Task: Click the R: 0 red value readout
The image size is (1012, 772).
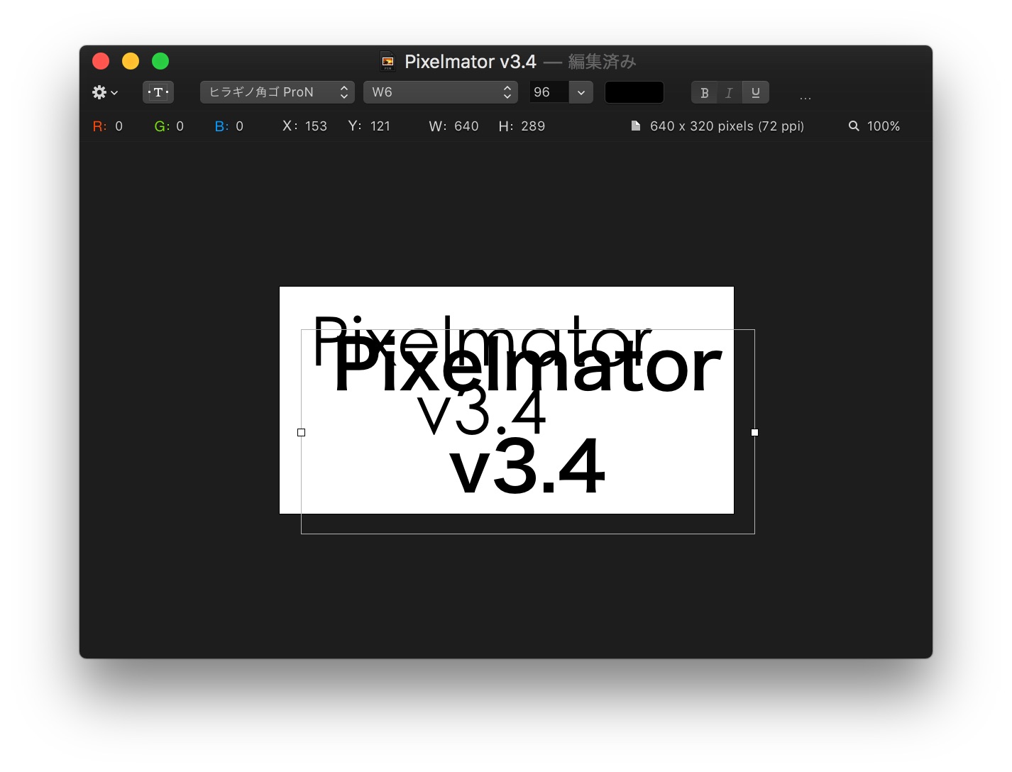Action: coord(108,126)
